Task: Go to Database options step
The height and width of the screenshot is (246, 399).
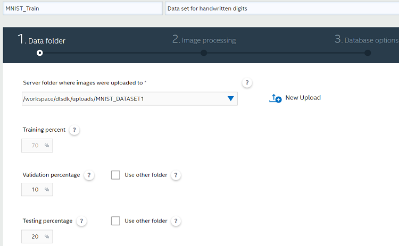Action: [367, 40]
